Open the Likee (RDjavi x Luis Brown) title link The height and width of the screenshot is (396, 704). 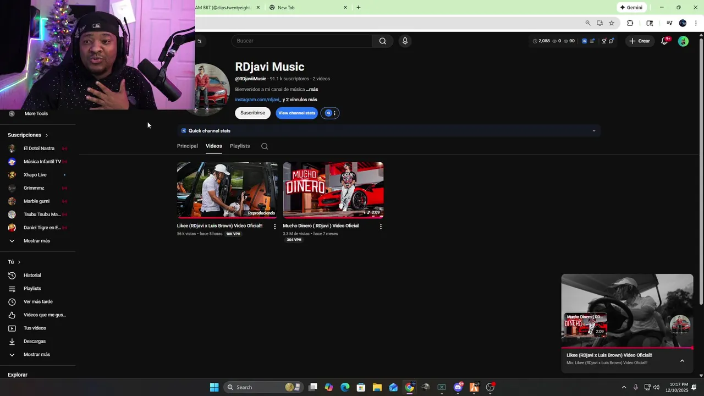tap(219, 226)
